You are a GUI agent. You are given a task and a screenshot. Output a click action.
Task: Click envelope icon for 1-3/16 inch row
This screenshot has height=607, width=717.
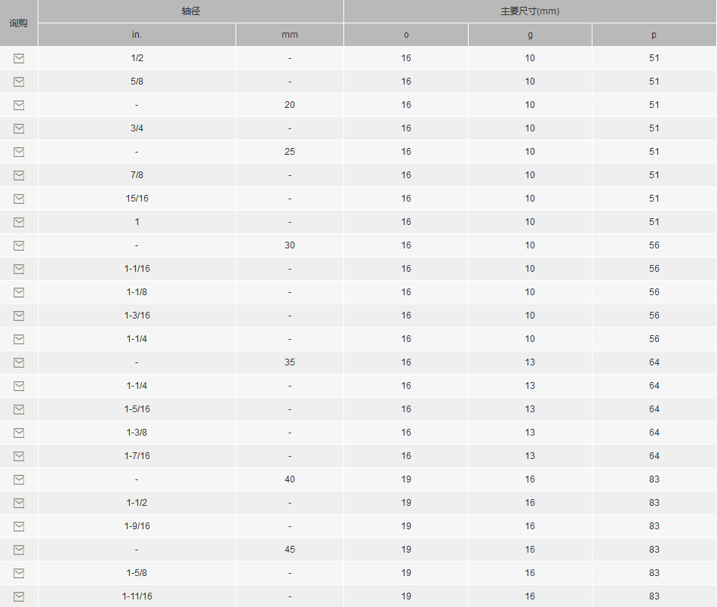[19, 316]
